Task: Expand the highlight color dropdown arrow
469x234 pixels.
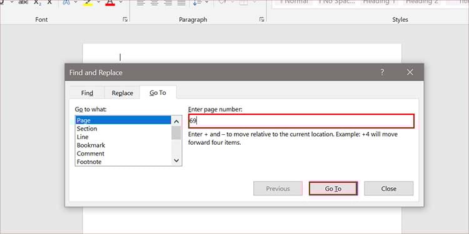Action: [x=98, y=2]
